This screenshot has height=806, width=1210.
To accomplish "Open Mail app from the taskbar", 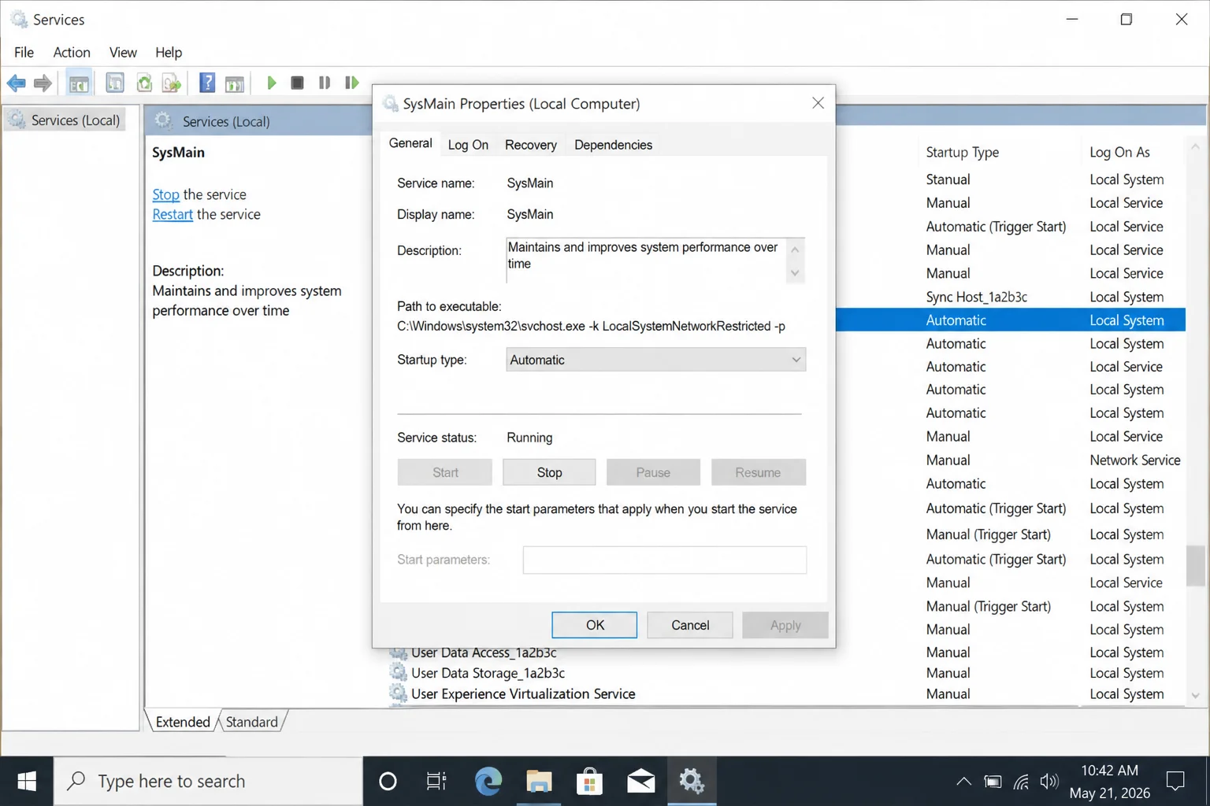I will (640, 781).
